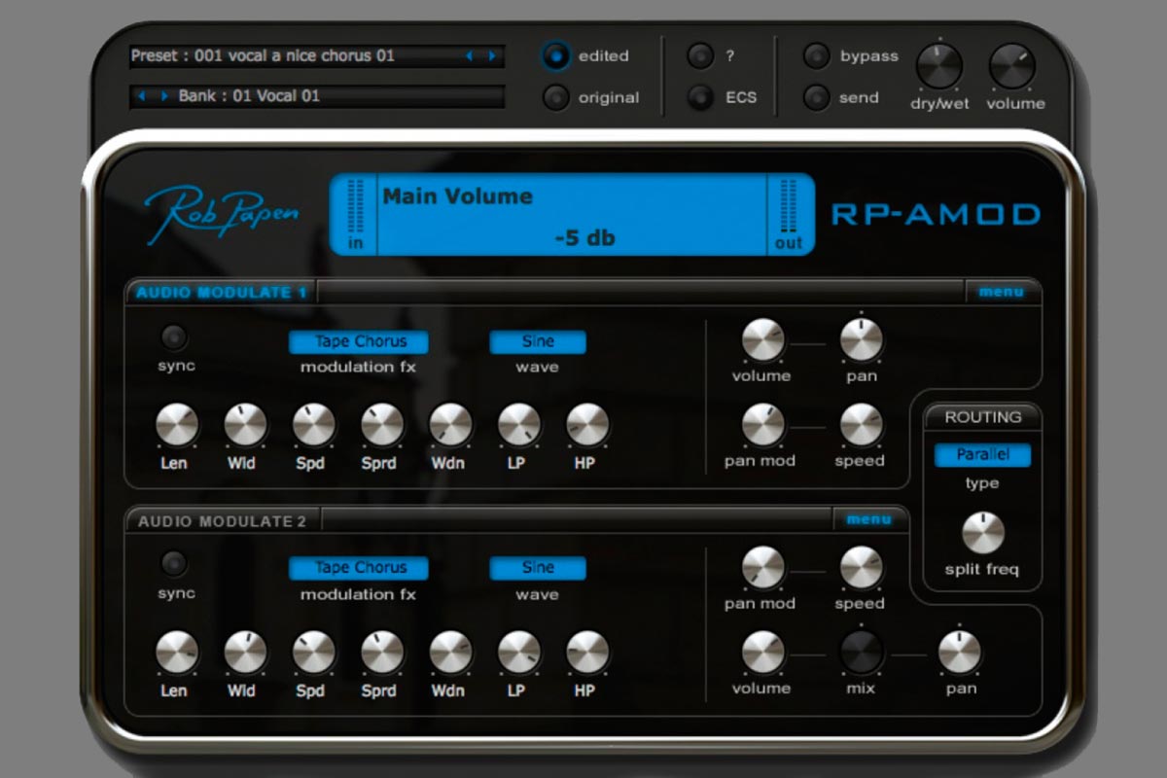Click the split freq knob
1167x778 pixels.
coord(983,534)
